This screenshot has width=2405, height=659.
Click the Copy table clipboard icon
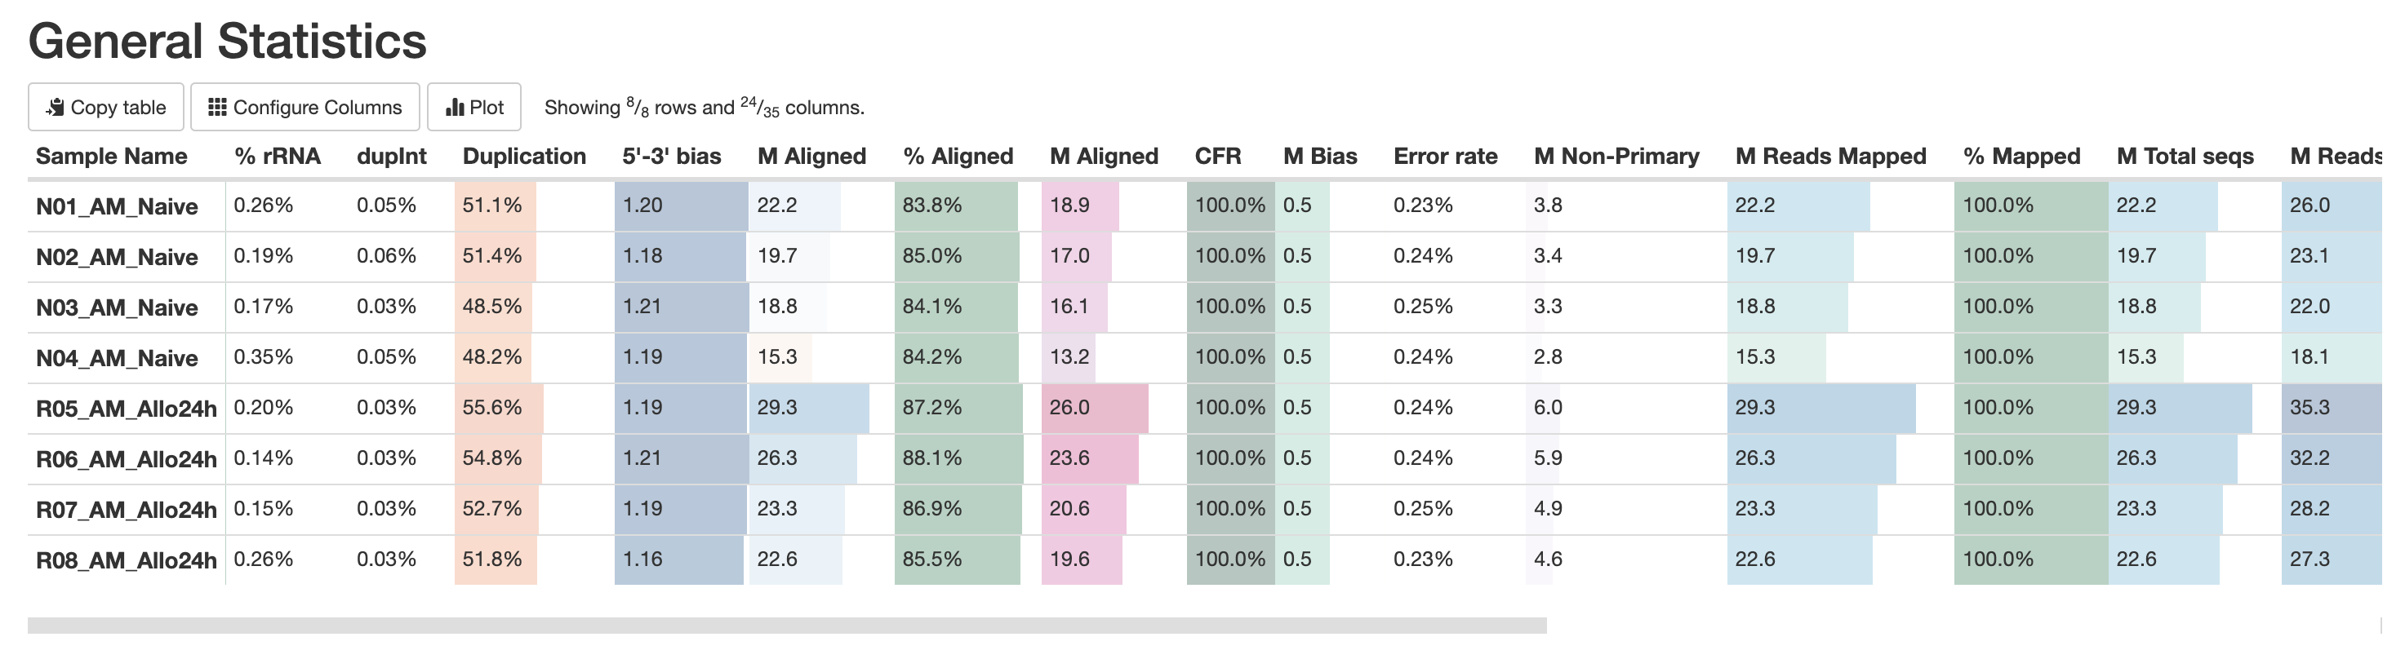pyautogui.click(x=56, y=107)
